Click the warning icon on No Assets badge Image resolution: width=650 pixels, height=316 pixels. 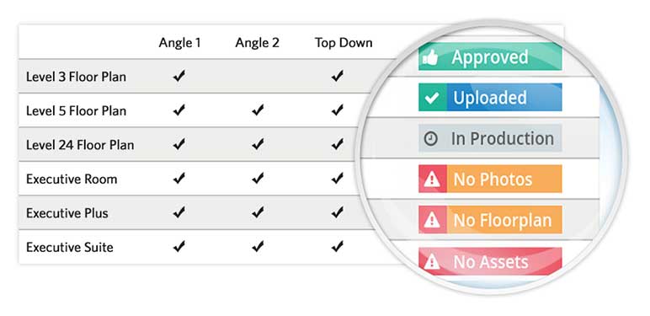click(432, 262)
